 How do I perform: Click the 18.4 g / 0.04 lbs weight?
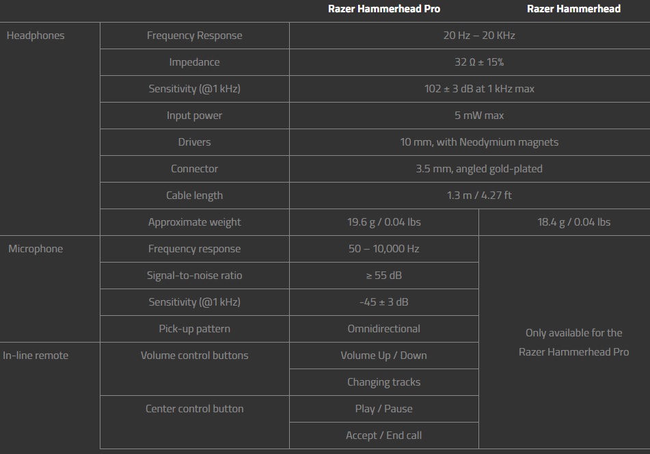click(x=573, y=222)
